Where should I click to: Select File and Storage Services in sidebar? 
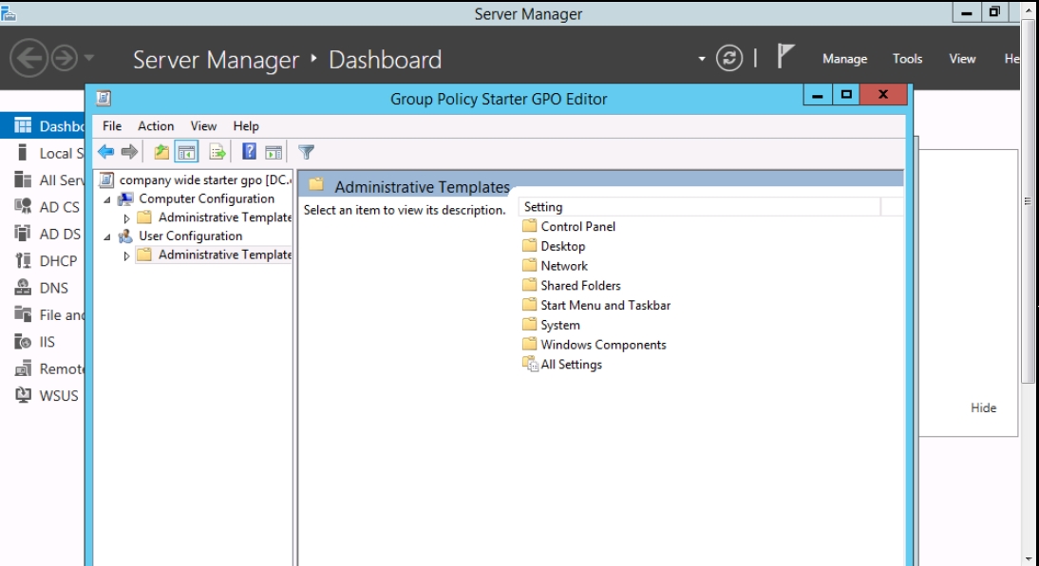43,314
